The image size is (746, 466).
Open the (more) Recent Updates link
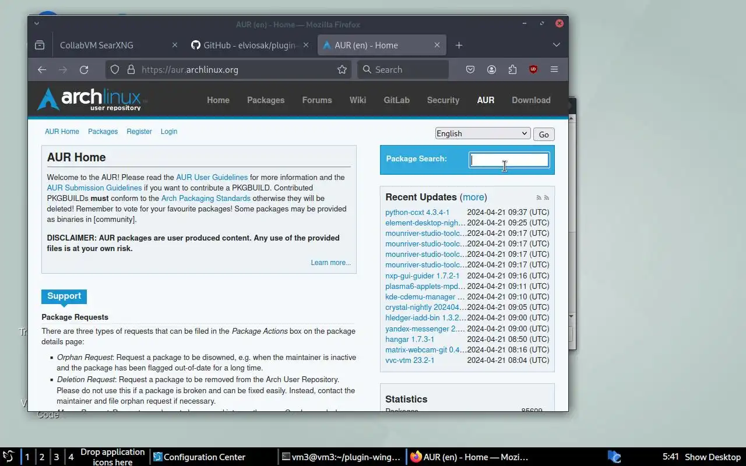pos(473,197)
